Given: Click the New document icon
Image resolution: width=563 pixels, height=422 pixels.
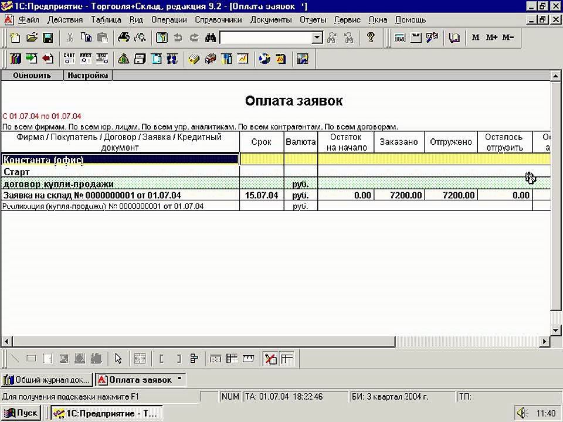Looking at the screenshot, I should [x=15, y=38].
